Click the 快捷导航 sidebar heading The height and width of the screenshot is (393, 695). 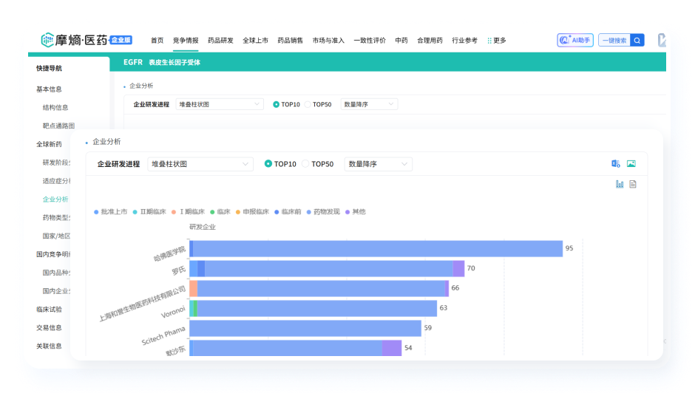tap(49, 68)
